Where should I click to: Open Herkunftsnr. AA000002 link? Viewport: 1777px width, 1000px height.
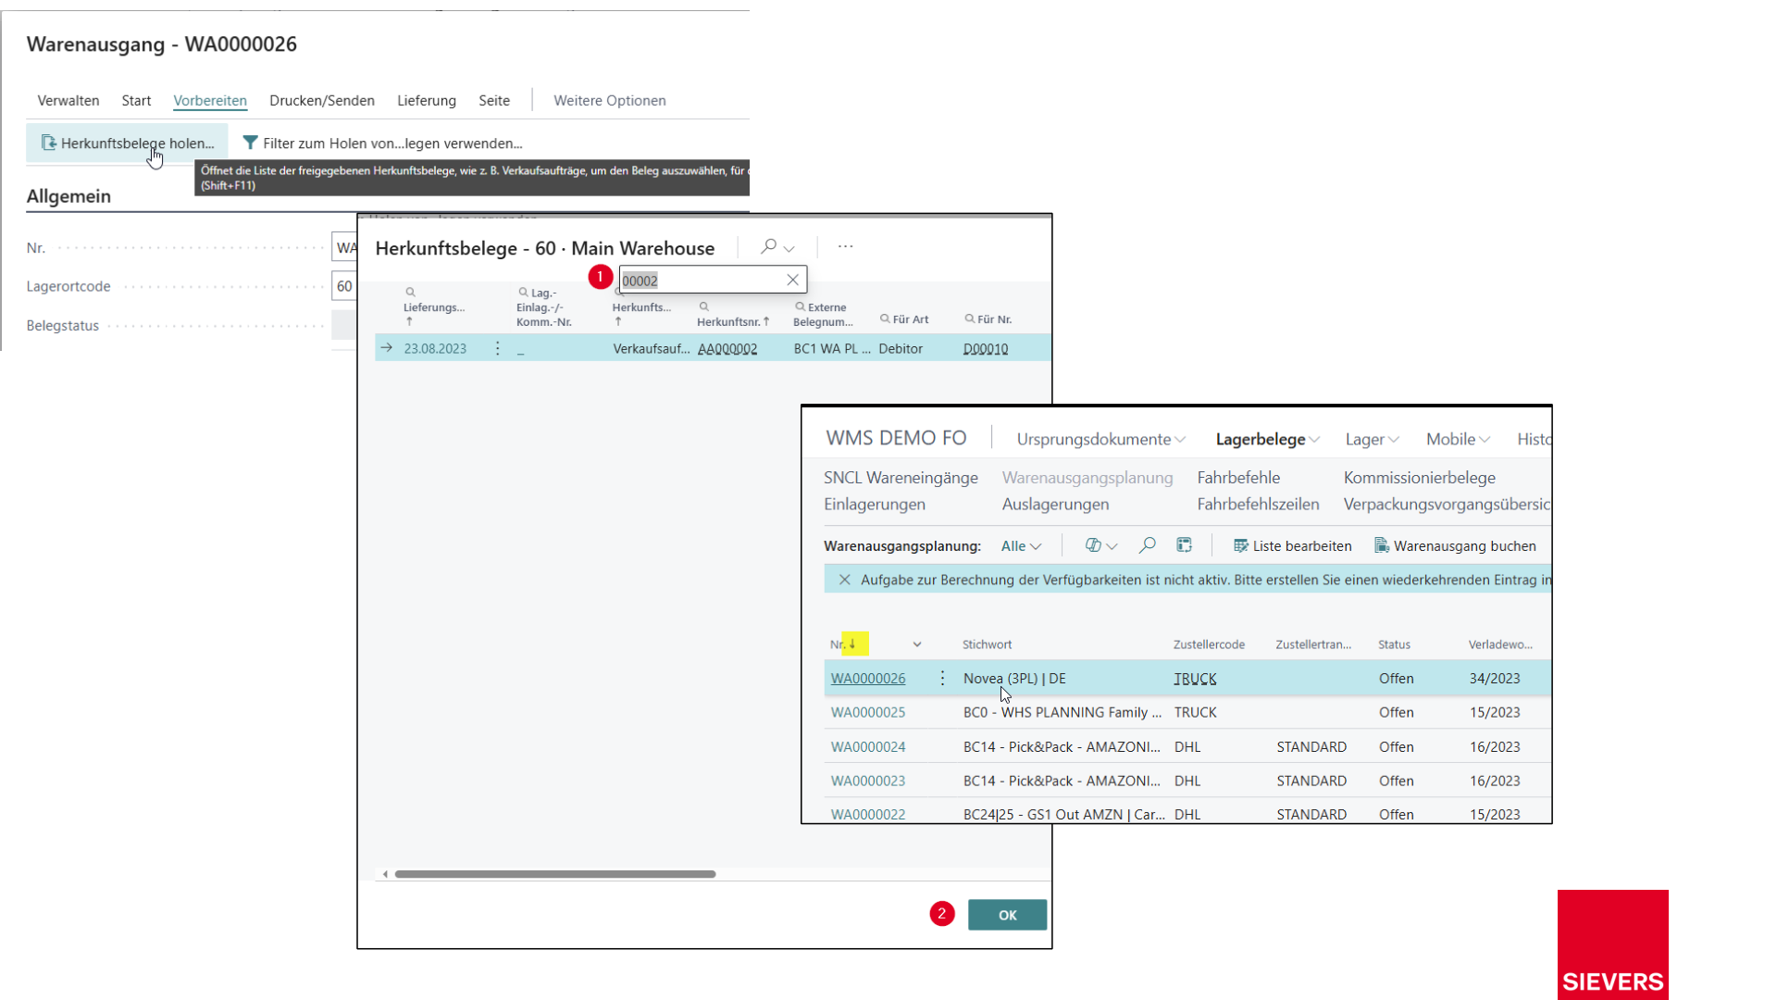727,349
